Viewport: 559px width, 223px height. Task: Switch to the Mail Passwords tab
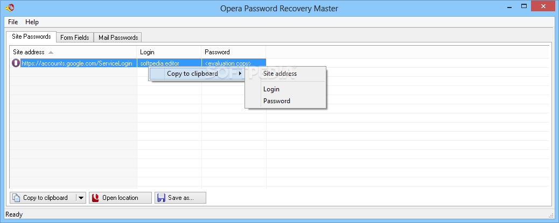[118, 38]
